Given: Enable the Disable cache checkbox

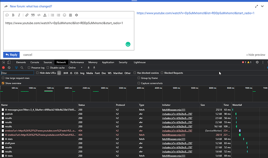Looking at the screenshot, I should [x=48, y=68].
